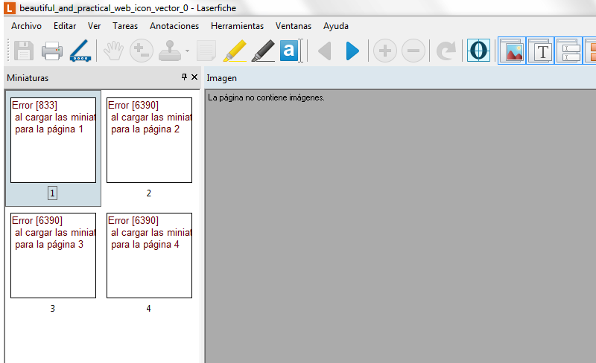The image size is (596, 363).
Task: Pin the Miniaturas panel
Action: click(184, 77)
